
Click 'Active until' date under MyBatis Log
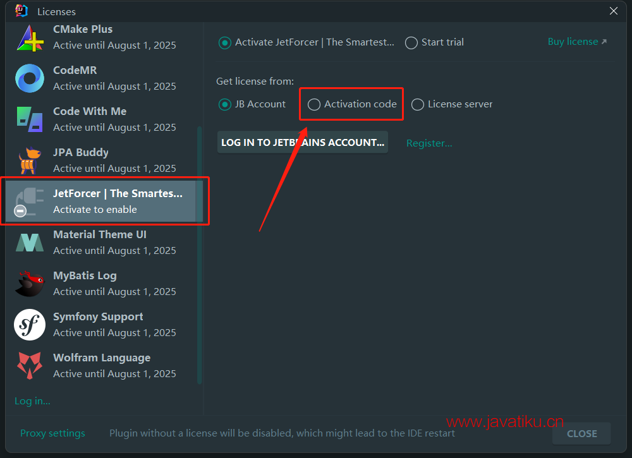pos(114,292)
